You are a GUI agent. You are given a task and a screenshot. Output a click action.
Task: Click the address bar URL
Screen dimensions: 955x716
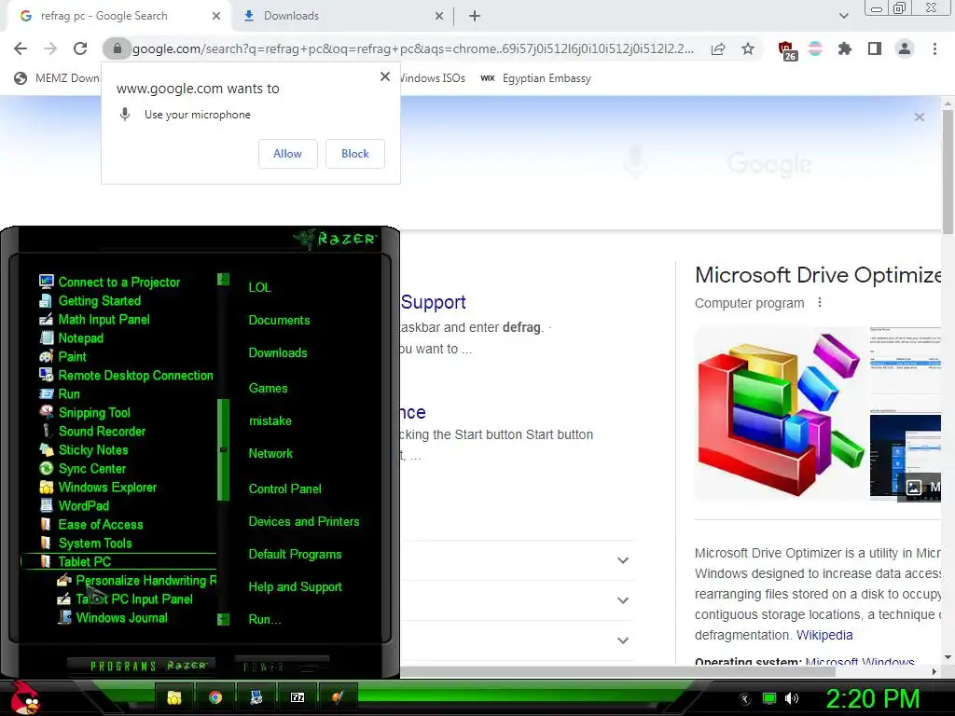coord(413,48)
